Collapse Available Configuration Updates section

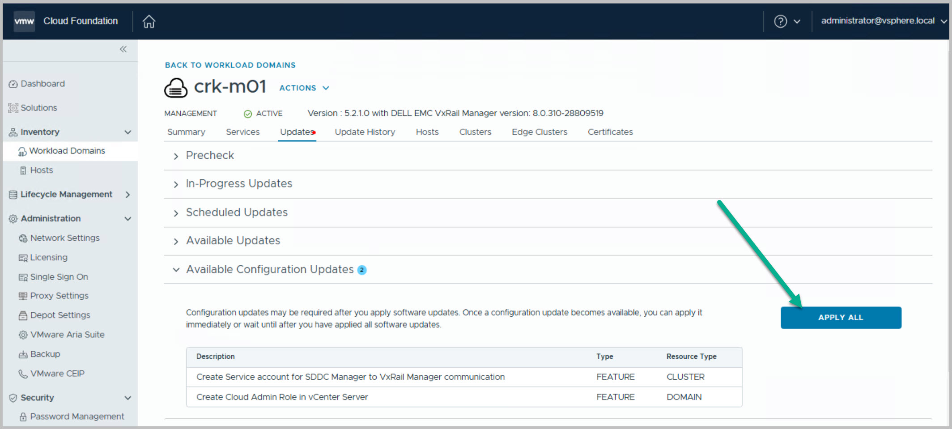point(176,270)
